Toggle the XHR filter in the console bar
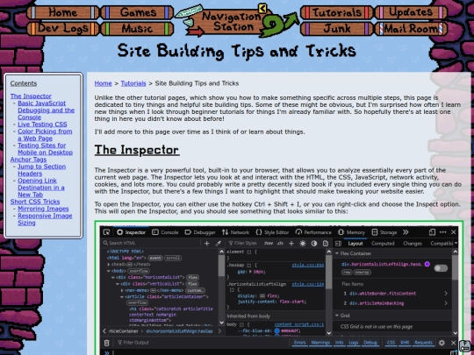 point(405,343)
